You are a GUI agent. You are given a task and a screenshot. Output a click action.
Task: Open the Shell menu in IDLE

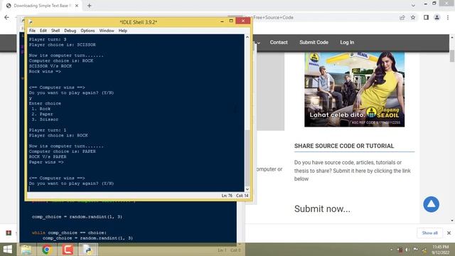[x=55, y=31]
